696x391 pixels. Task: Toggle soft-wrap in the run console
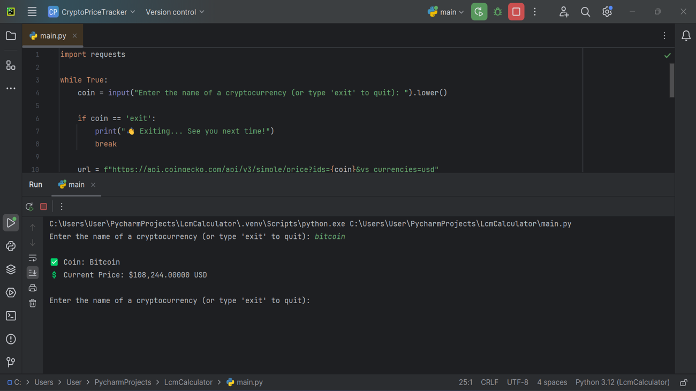(x=33, y=258)
